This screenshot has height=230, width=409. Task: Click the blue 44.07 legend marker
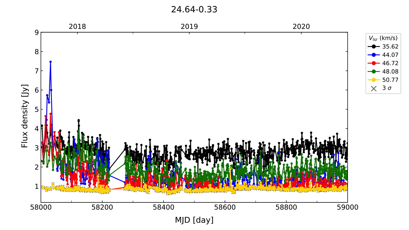pyautogui.click(x=374, y=55)
